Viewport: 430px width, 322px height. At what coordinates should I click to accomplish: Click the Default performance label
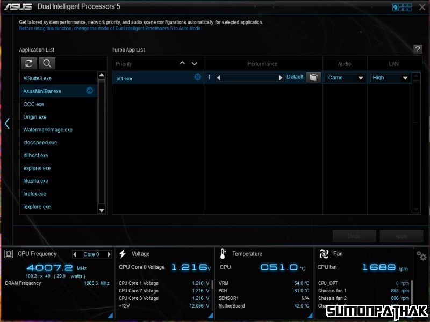[295, 77]
